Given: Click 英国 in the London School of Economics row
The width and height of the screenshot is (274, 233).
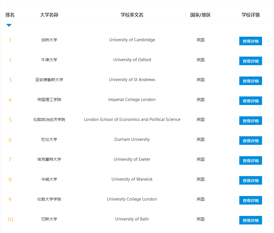Looking at the screenshot, I should click(x=200, y=120).
